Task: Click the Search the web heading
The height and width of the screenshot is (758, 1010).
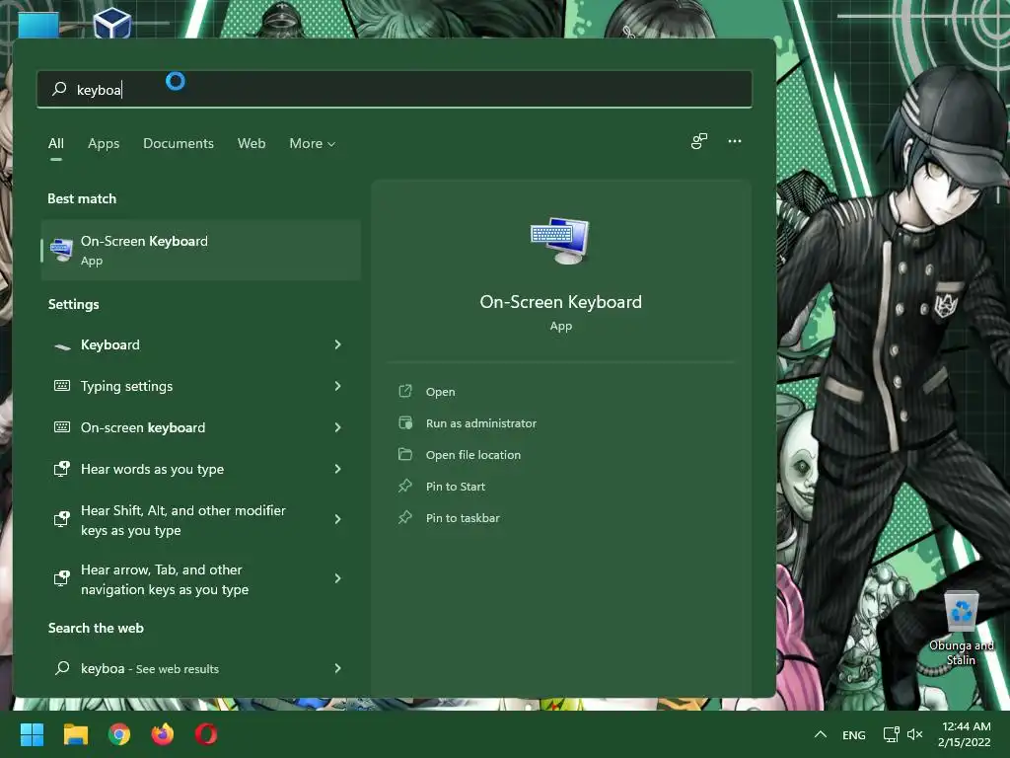Action: (96, 628)
